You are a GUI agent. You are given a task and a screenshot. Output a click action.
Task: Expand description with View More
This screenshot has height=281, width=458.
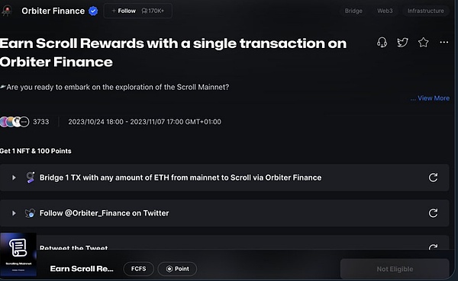[x=430, y=98]
